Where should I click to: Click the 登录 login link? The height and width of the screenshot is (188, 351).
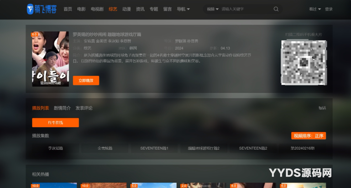point(329,9)
